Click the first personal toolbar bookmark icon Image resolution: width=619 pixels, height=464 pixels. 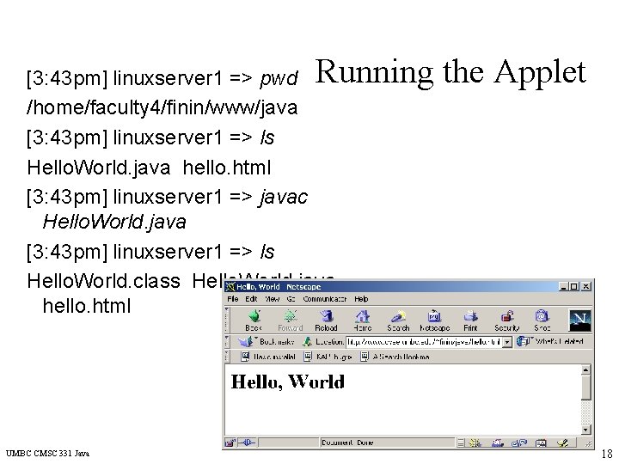[245, 357]
